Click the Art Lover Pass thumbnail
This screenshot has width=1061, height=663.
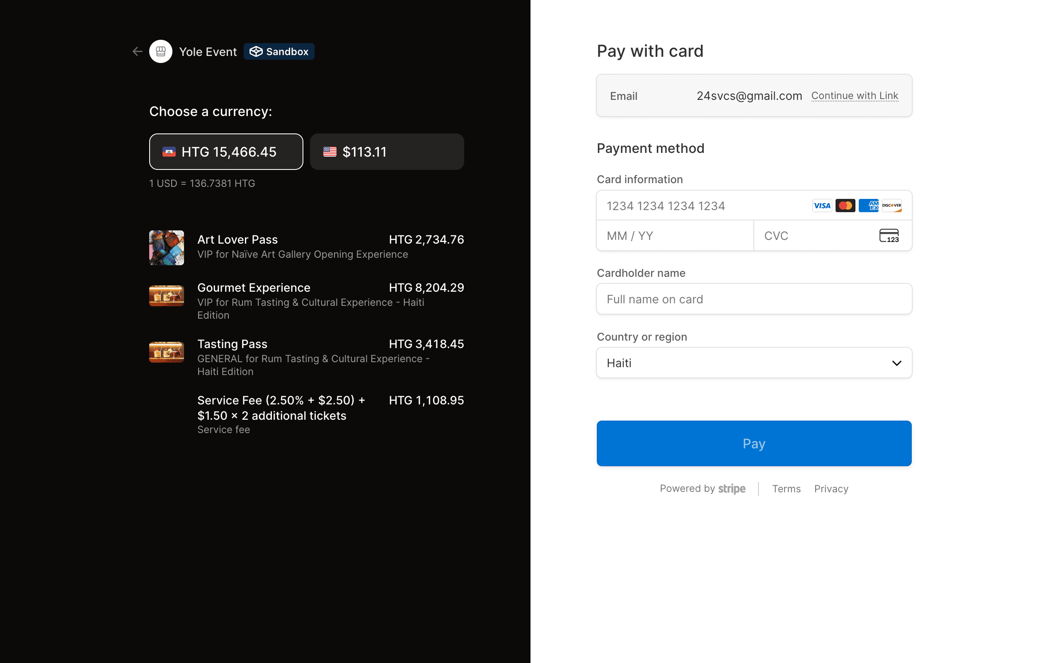pyautogui.click(x=166, y=248)
